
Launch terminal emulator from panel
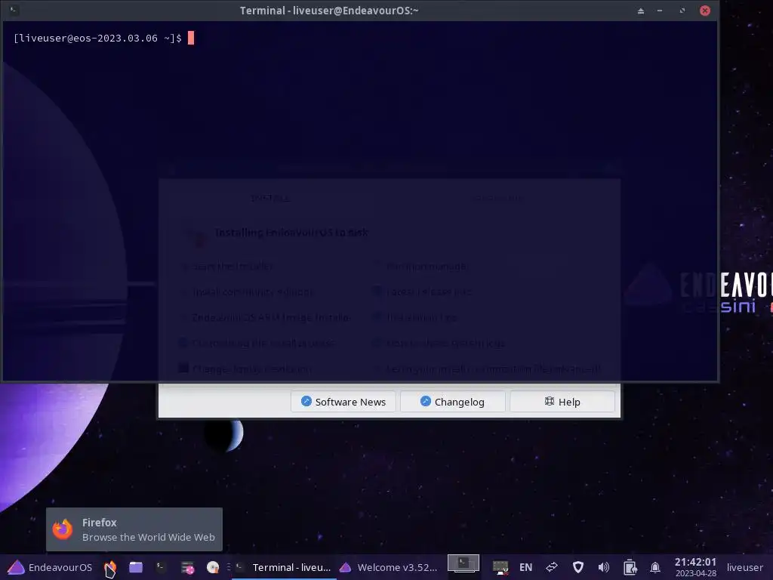[x=162, y=567]
